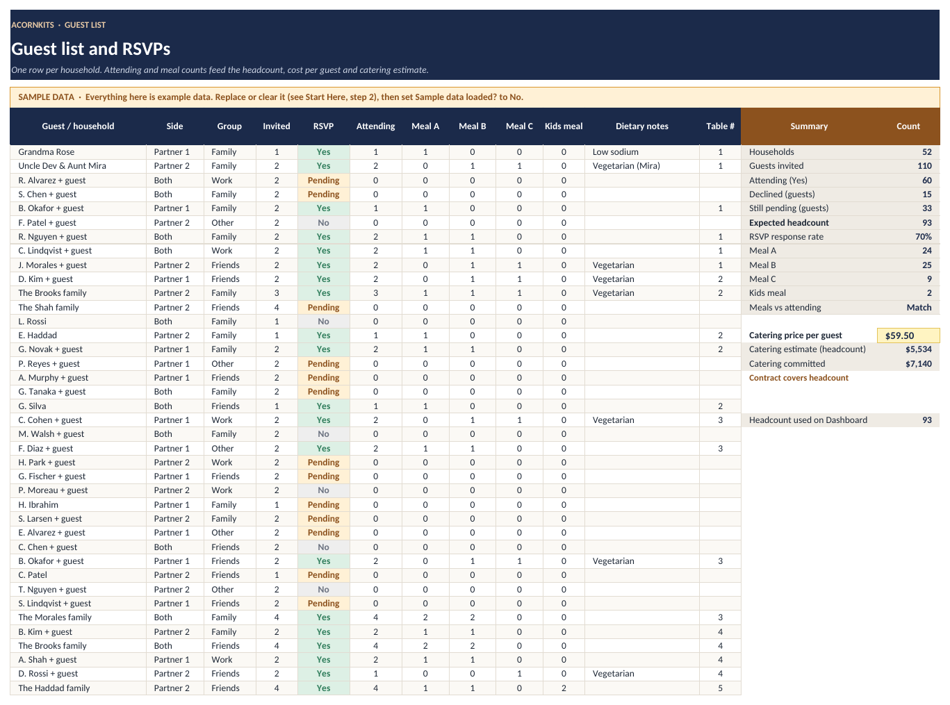Select RSVP cell for R. Alvarez + guest
The image size is (950, 705).
(324, 181)
